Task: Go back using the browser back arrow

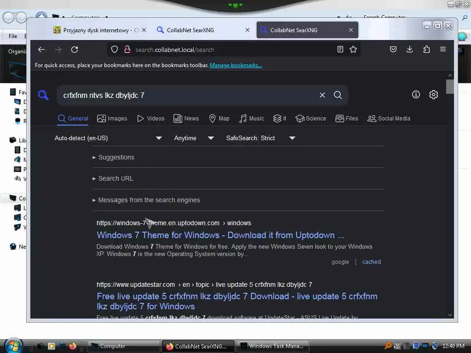Action: click(x=41, y=50)
